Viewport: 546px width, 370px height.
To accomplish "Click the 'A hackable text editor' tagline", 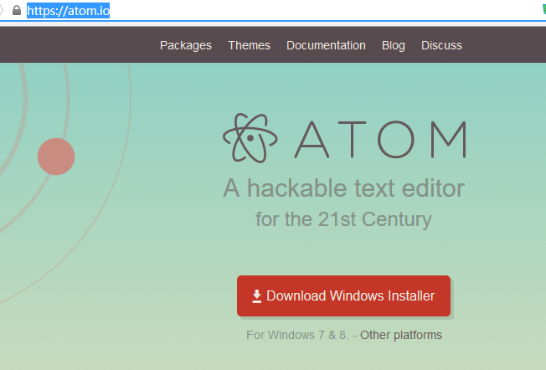I will pos(343,188).
